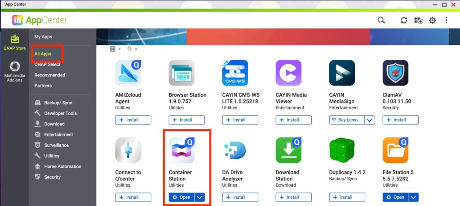Install CAYIN Media Viewer
The width and height of the screenshot is (460, 206).
click(294, 120)
